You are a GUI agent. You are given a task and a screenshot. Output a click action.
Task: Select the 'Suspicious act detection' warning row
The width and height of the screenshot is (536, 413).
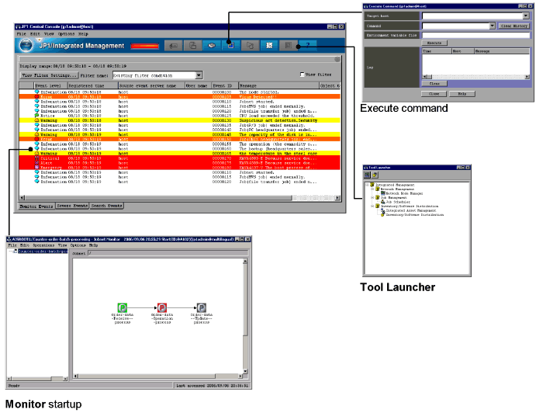click(180, 120)
